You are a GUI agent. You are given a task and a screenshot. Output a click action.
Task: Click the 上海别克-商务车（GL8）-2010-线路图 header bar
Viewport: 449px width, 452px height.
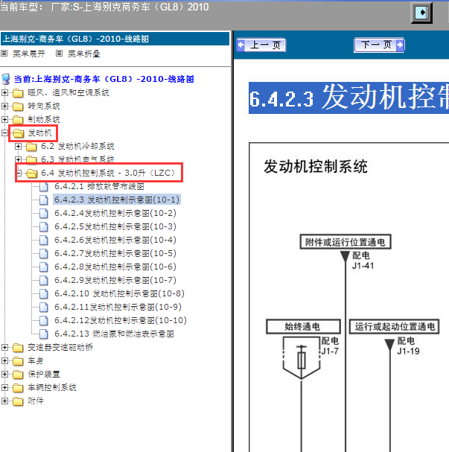click(115, 39)
